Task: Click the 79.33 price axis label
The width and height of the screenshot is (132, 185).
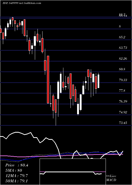Action: 123,80
